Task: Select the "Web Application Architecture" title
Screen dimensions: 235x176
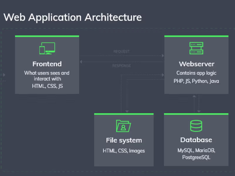Action: pos(73,17)
